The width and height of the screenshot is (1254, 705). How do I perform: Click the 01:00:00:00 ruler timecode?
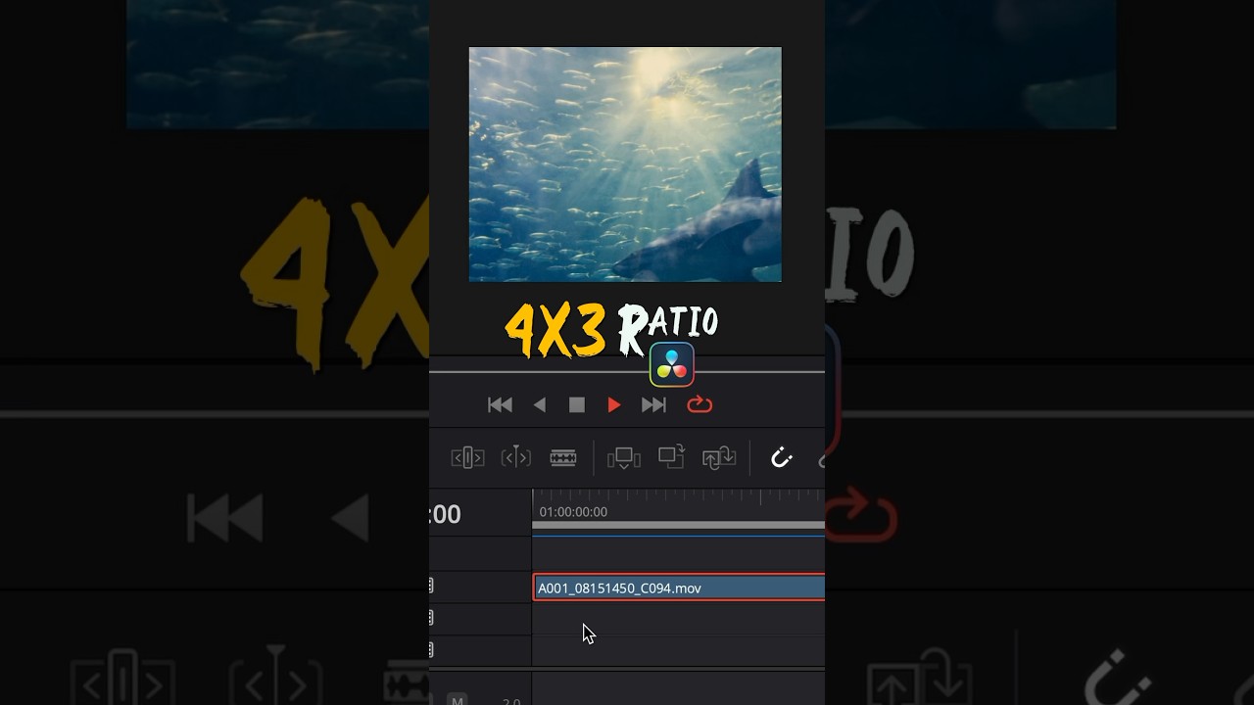tap(573, 512)
